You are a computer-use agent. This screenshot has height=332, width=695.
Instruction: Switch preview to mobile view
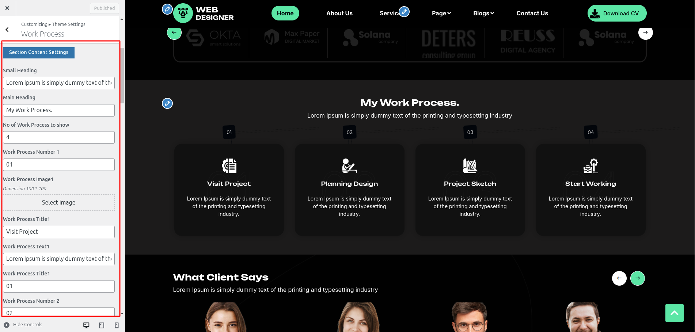pos(116,324)
